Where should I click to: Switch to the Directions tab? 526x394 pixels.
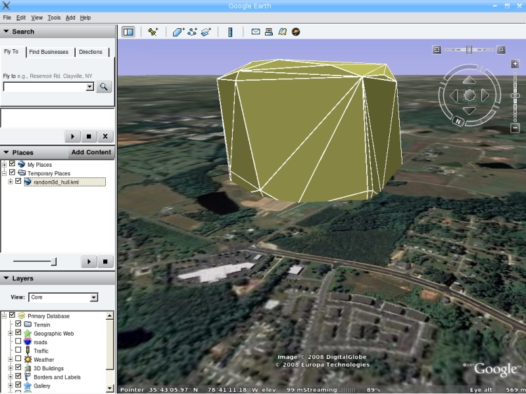coord(91,52)
